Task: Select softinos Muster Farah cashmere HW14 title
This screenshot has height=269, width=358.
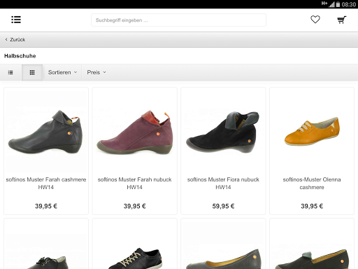Action: tap(46, 184)
